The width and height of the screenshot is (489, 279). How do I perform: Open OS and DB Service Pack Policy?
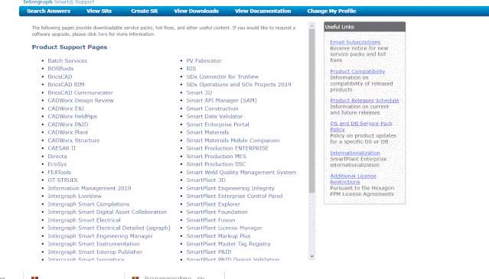(361, 126)
